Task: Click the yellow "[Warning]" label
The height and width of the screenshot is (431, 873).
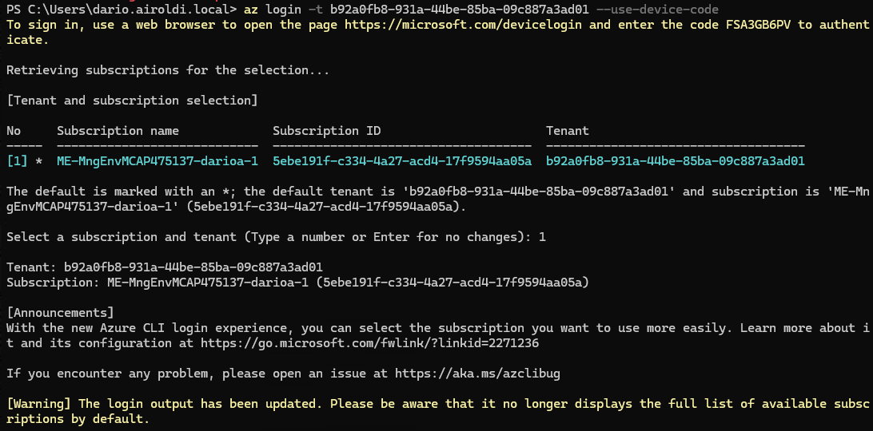Action: tap(38, 404)
